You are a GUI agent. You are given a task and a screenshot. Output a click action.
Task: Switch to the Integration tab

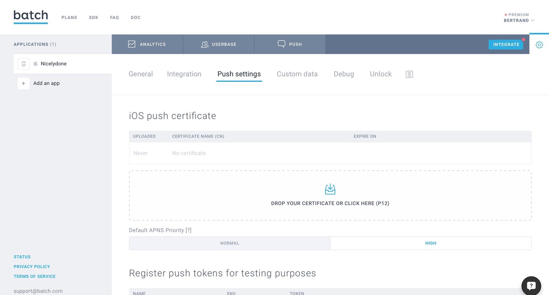pos(184,74)
